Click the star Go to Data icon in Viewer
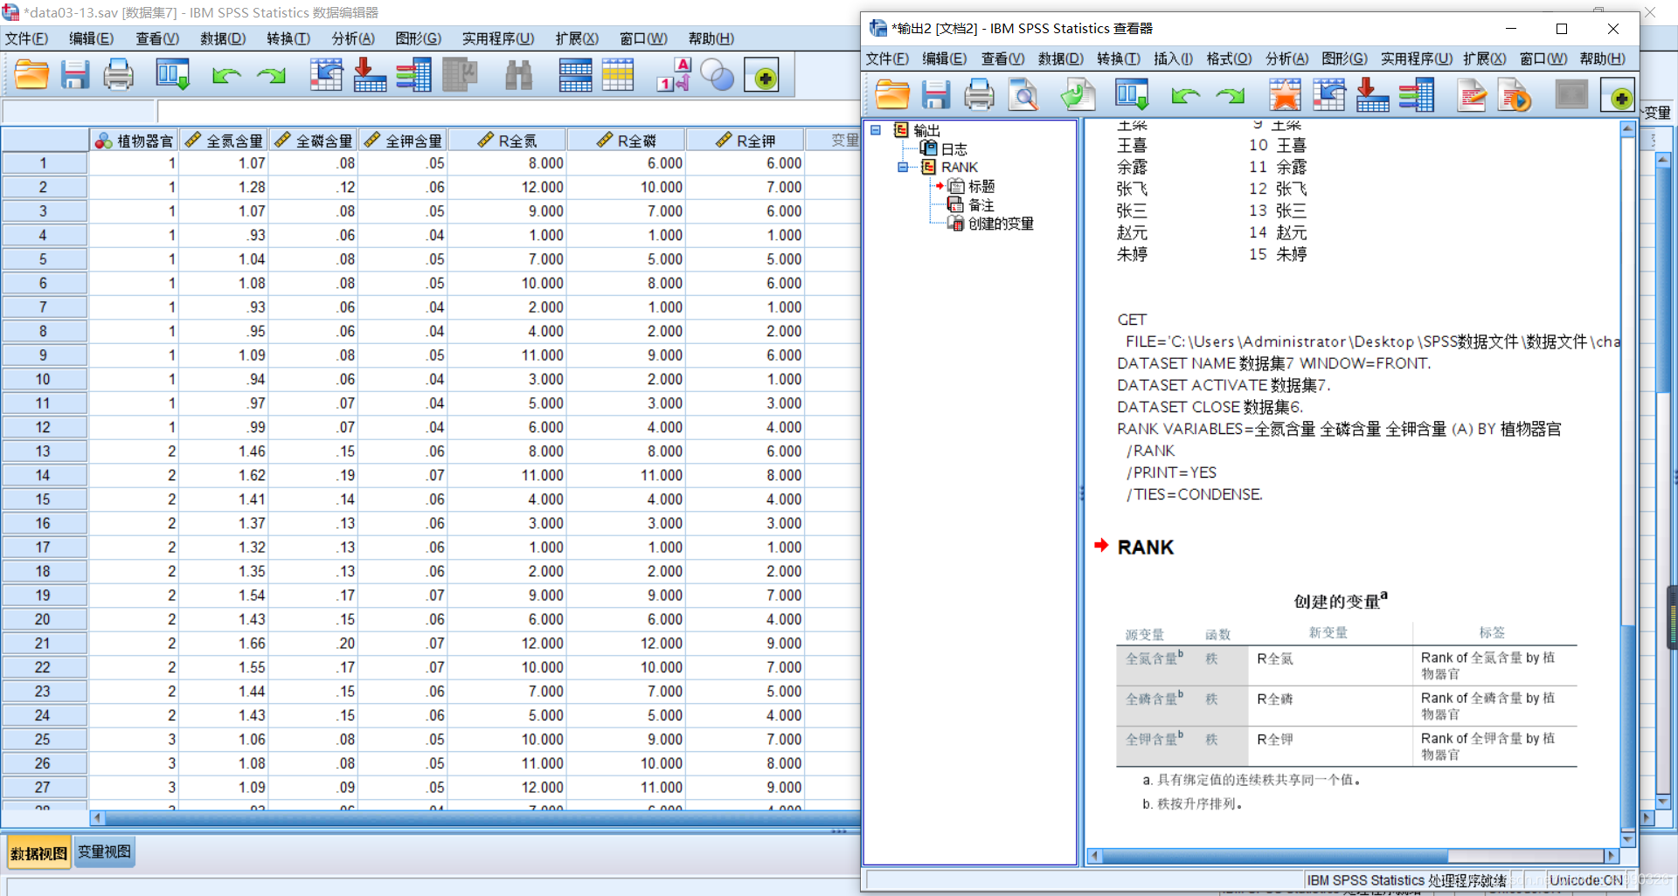 1285,94
